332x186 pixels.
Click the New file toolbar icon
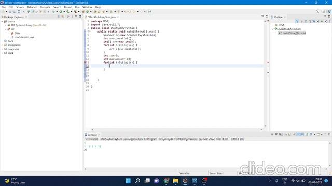(3, 12)
